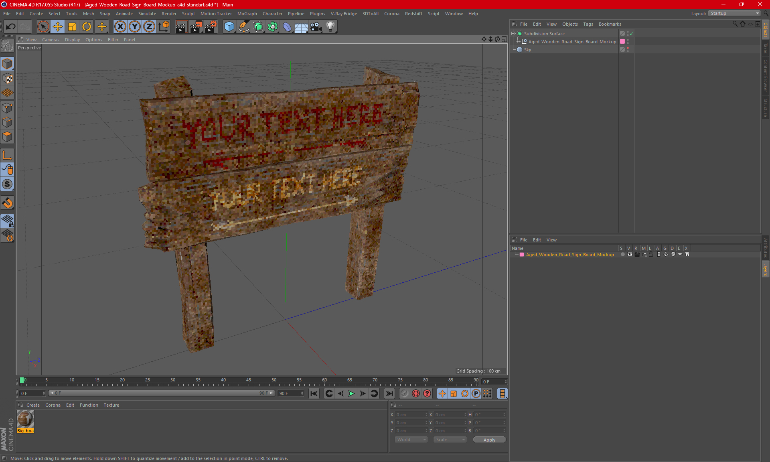Open the Object Manager Tags menu

pyautogui.click(x=588, y=24)
